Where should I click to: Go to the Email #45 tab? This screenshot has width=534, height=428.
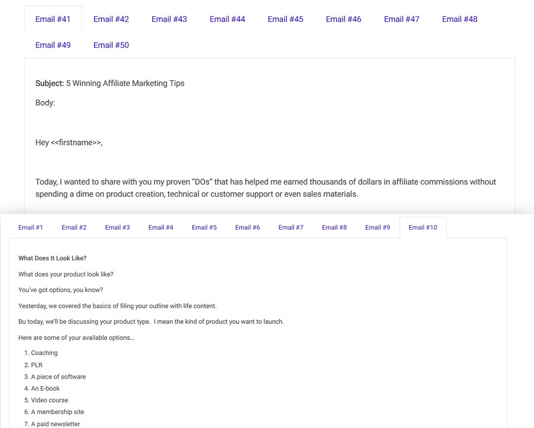pyautogui.click(x=286, y=20)
